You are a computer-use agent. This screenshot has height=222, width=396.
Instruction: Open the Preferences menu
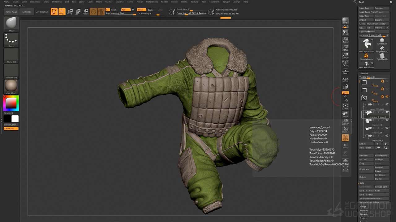tap(152, 2)
